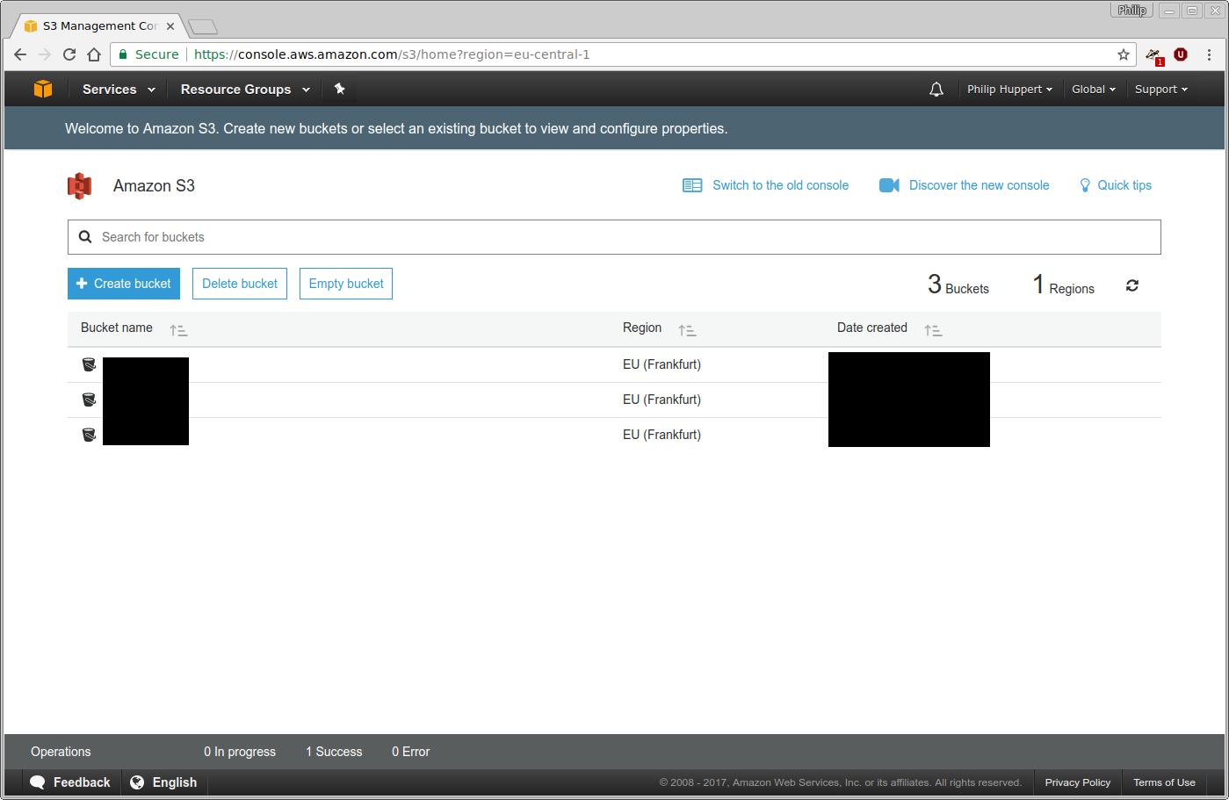Expand the Services dropdown menu
This screenshot has width=1229, height=800.
(119, 90)
